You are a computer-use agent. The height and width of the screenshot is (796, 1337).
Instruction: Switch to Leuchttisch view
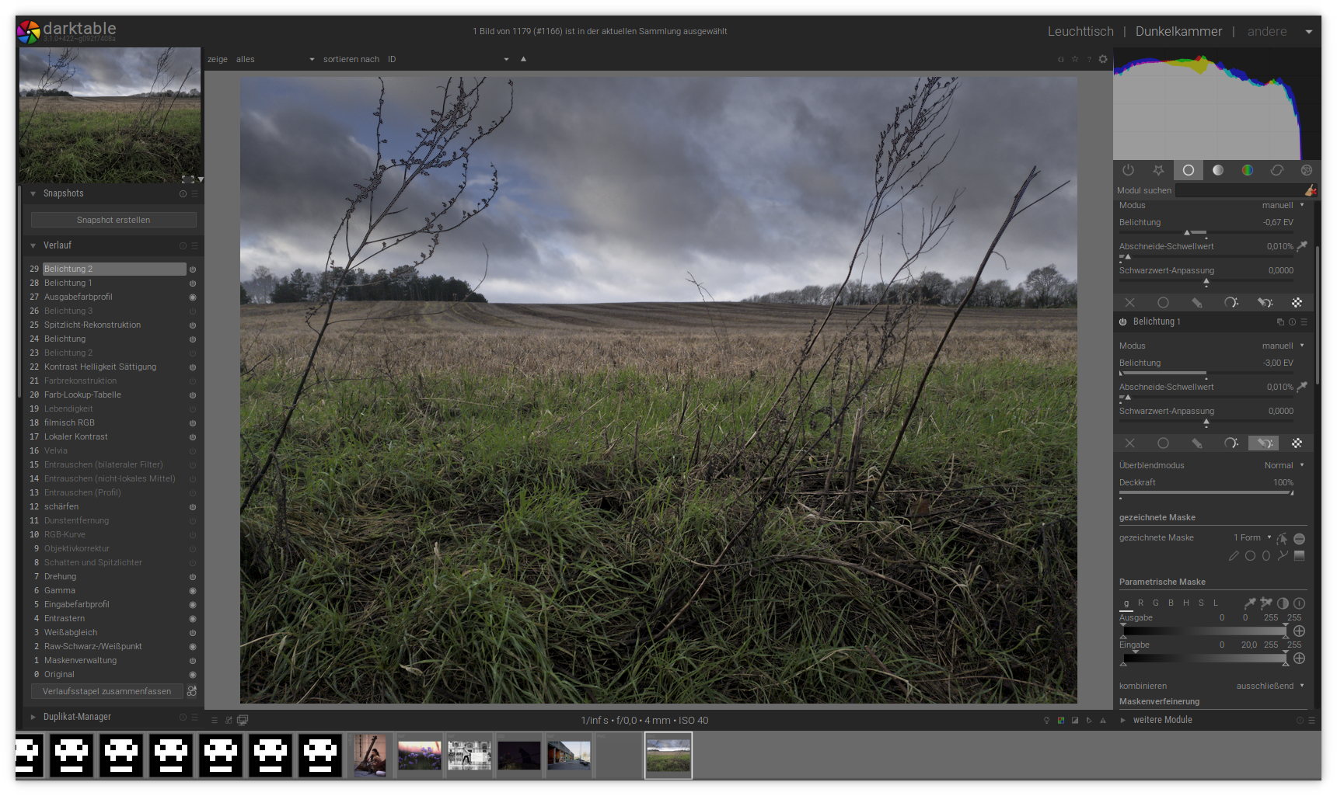pyautogui.click(x=1080, y=32)
